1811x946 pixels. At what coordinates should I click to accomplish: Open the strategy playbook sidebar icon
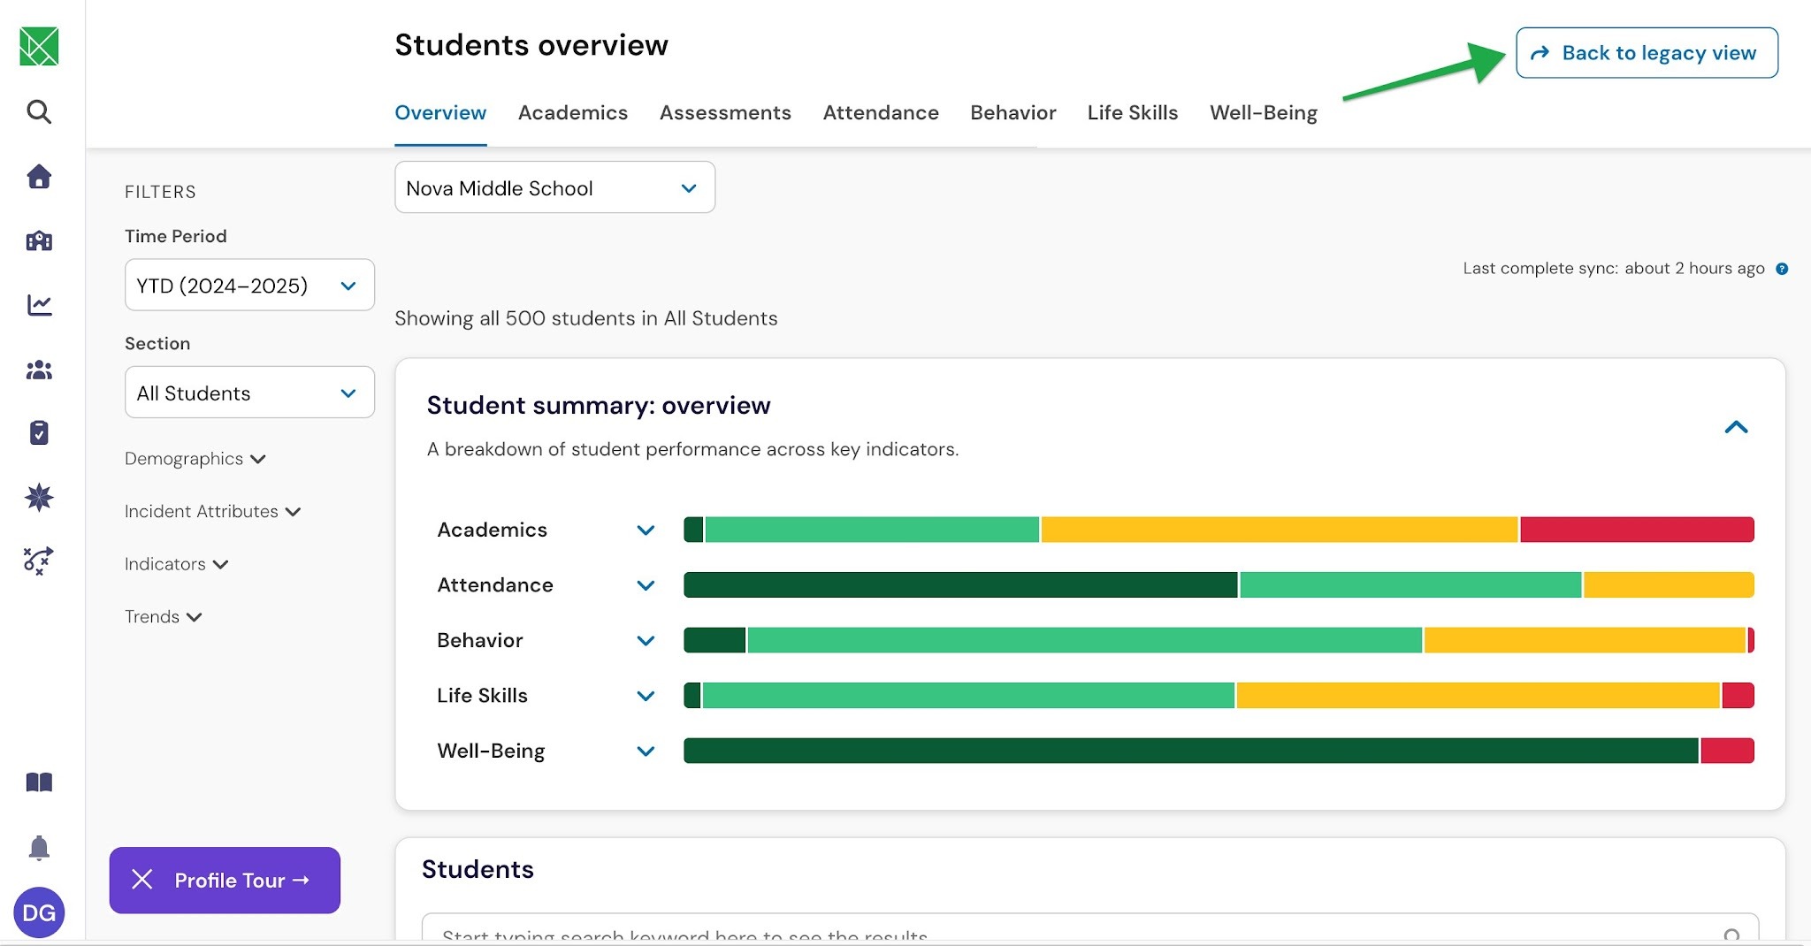(39, 561)
